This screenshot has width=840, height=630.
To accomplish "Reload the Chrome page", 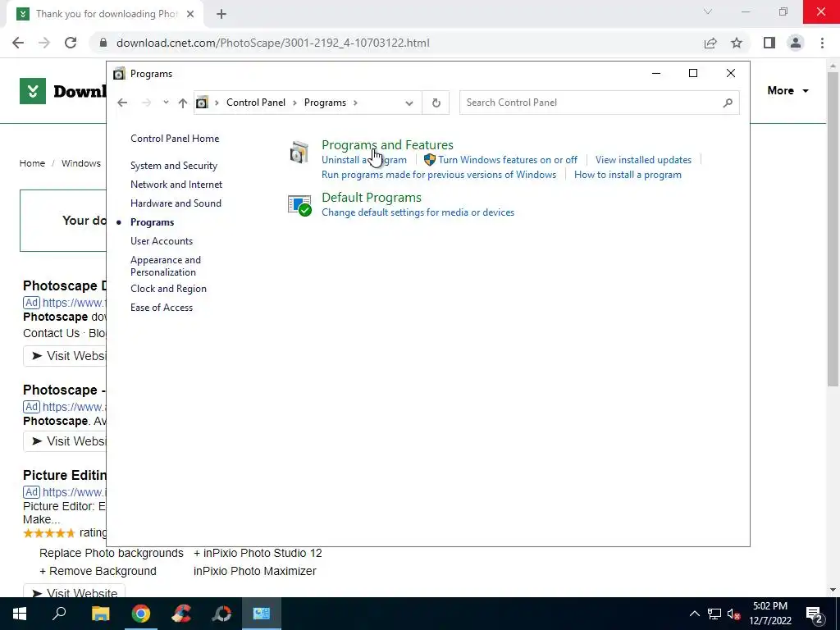I will pyautogui.click(x=71, y=43).
